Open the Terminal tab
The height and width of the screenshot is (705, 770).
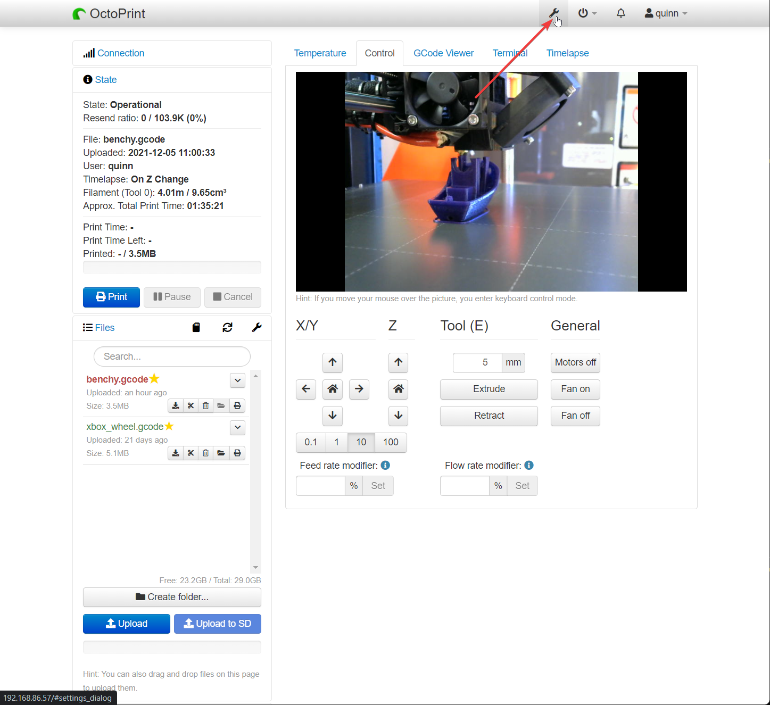(x=509, y=53)
